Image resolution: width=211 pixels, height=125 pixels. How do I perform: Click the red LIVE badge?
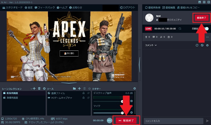click(148, 29)
